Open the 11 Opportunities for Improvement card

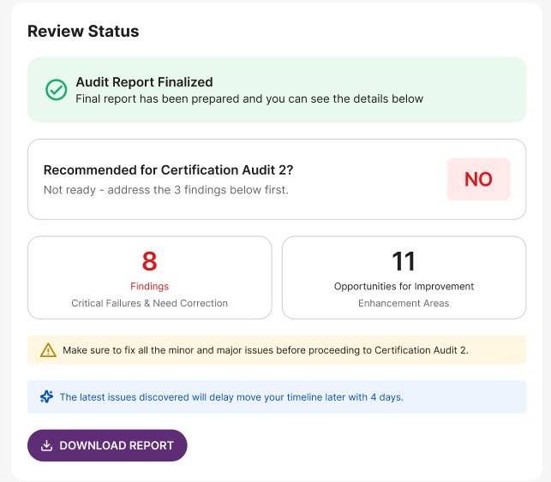(404, 277)
